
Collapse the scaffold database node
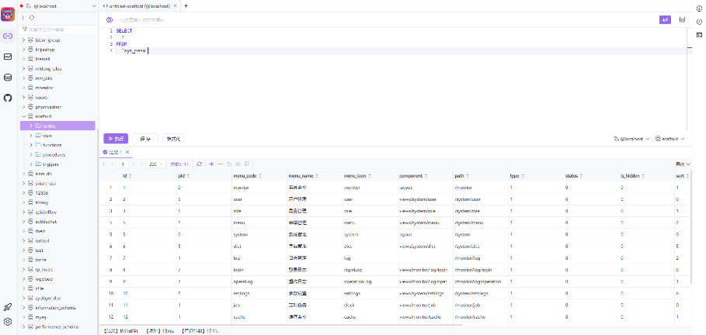click(24, 116)
